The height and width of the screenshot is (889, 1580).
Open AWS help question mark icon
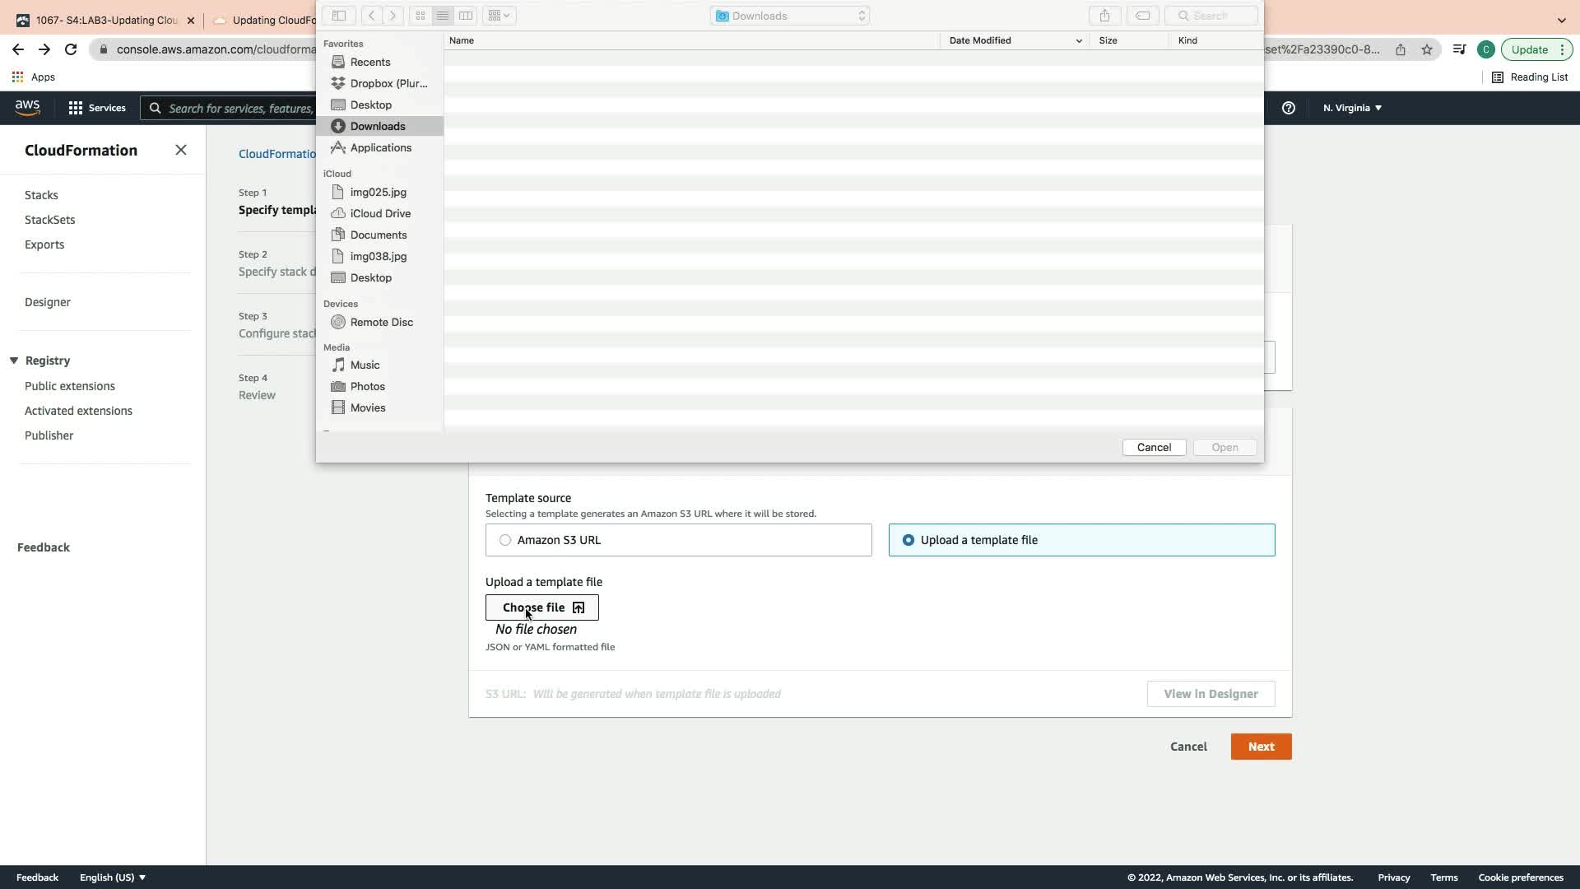[1289, 108]
